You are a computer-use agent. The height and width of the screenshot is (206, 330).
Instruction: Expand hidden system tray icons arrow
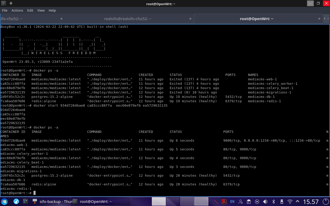click(298, 201)
